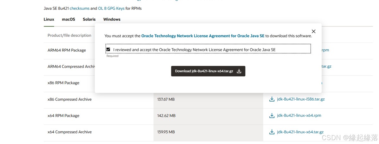Click Download jdk-8u421-linux-x64.tar.gz button
379x144 pixels.
pyautogui.click(x=208, y=71)
